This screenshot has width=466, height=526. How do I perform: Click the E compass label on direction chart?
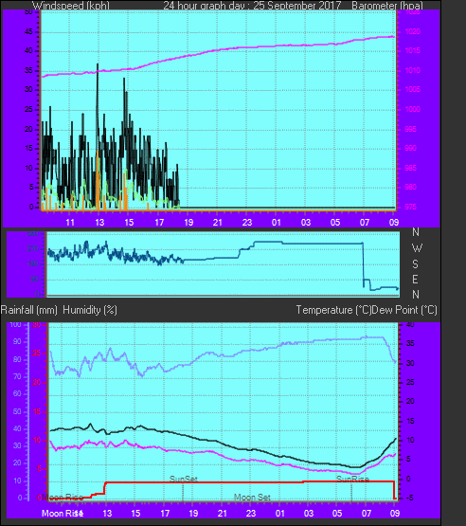(x=416, y=279)
